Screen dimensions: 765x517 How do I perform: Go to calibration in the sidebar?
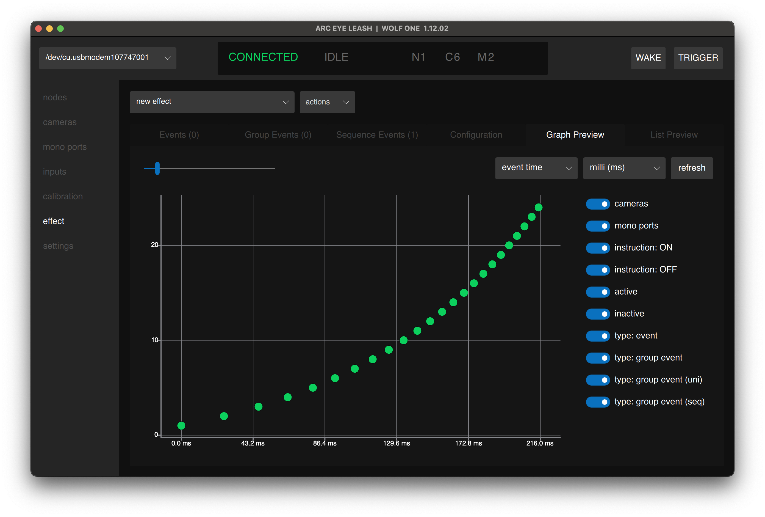63,196
